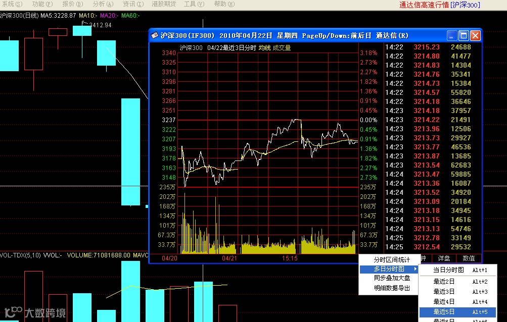This screenshot has width=507, height=322.
Task: Click the MA60 indicator label
Action: click(130, 16)
